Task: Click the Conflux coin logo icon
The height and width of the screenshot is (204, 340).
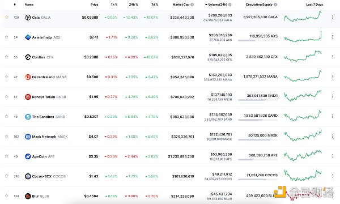Action: (x=28, y=57)
